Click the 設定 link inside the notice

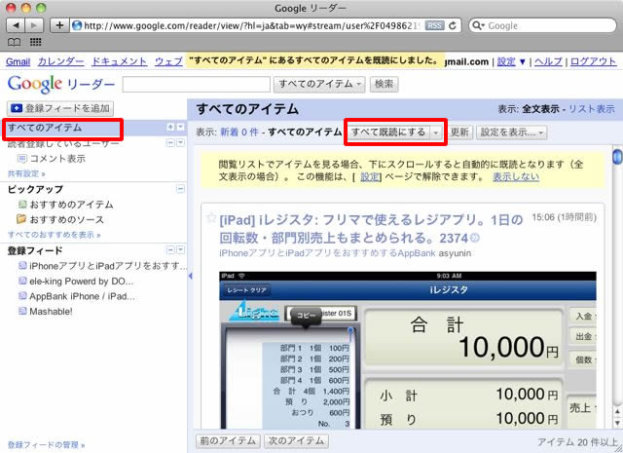(370, 177)
